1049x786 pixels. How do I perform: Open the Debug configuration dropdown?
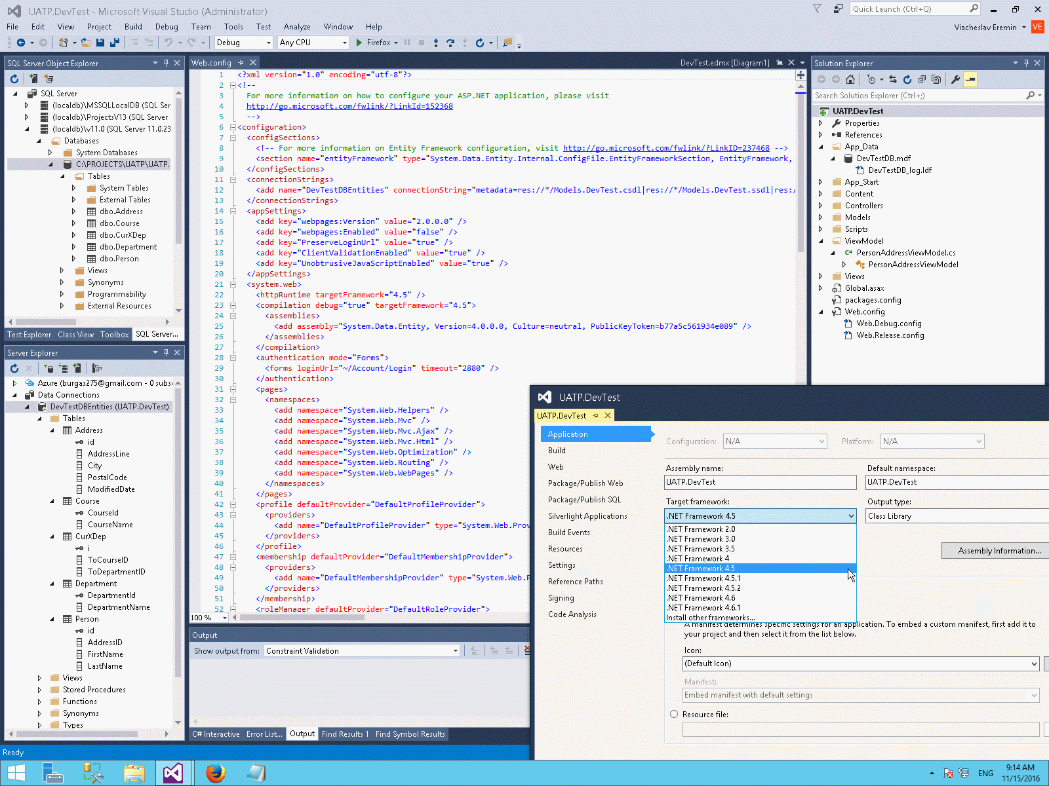[x=243, y=43]
